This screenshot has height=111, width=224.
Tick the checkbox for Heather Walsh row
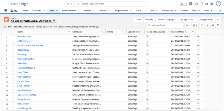click(13, 37)
